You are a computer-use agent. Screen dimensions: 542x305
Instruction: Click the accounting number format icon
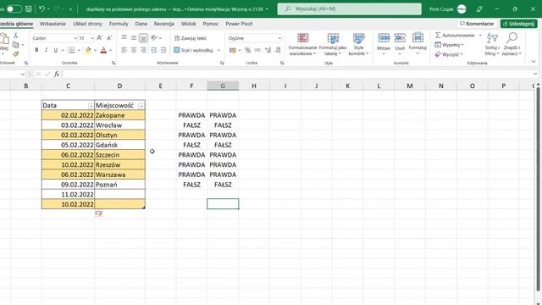point(233,50)
